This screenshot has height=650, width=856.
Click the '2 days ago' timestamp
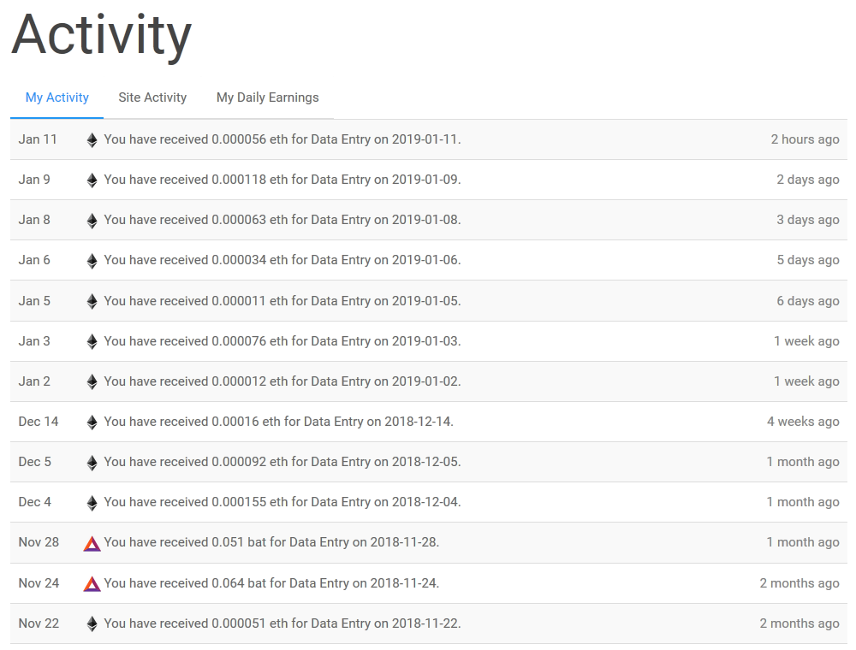click(x=807, y=180)
